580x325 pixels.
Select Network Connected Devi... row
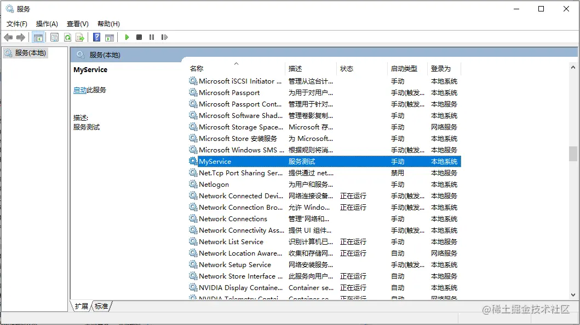pyautogui.click(x=325, y=196)
